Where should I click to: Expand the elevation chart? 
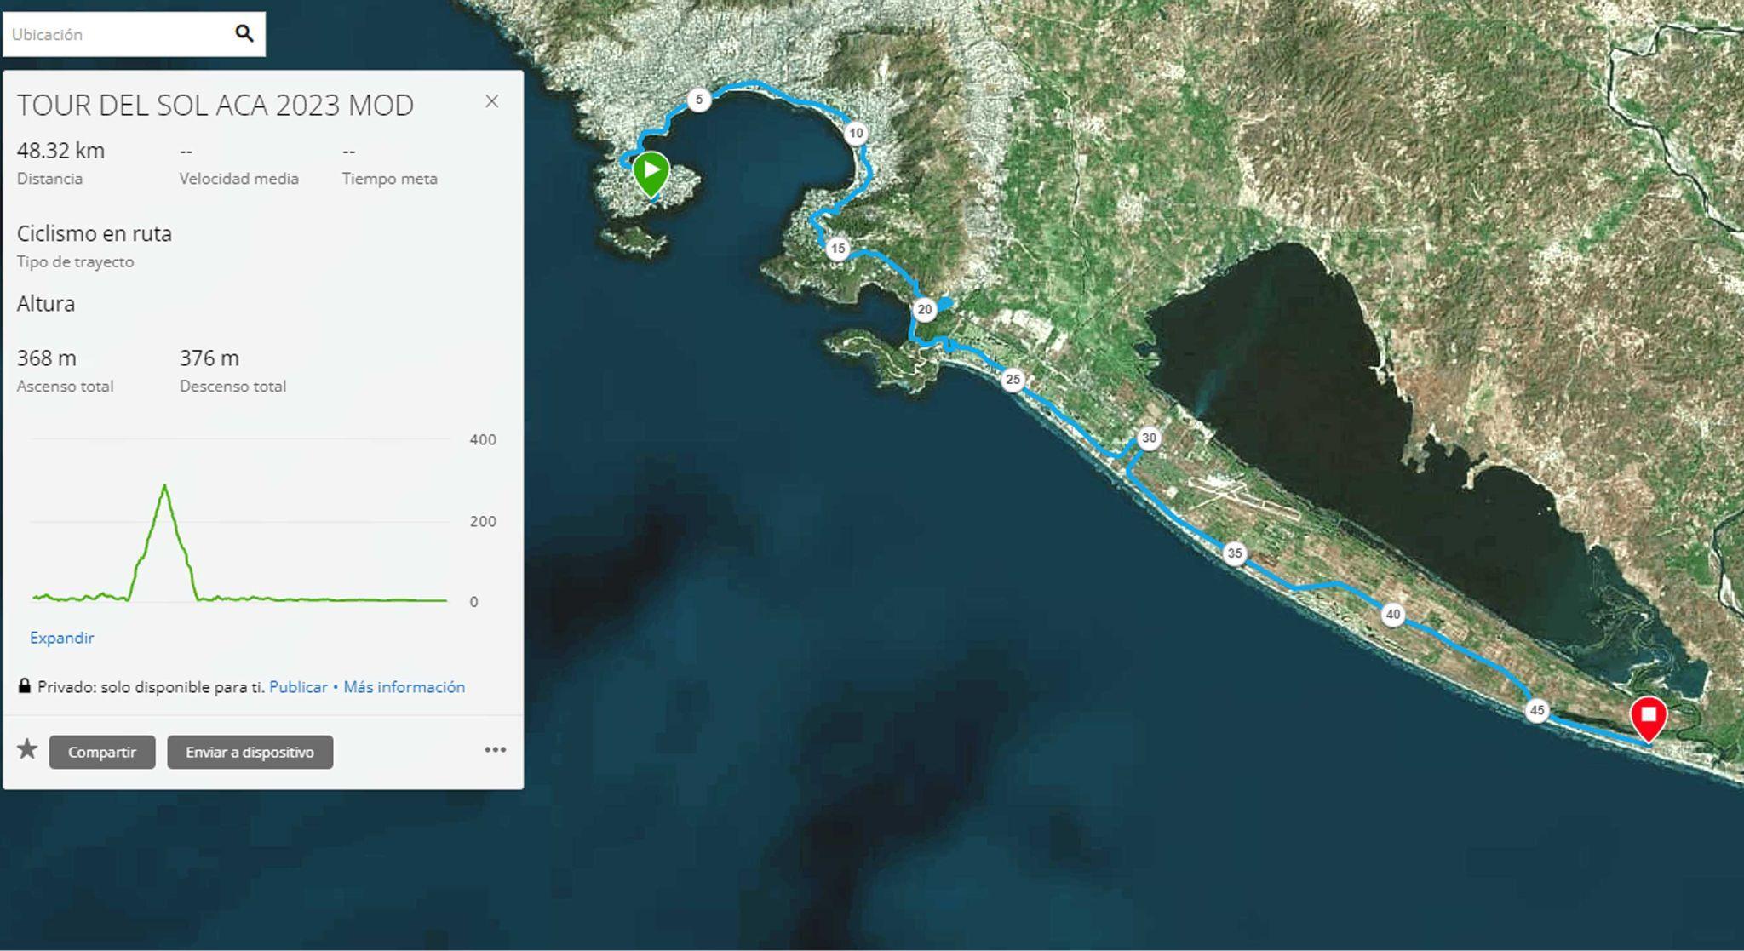point(61,638)
